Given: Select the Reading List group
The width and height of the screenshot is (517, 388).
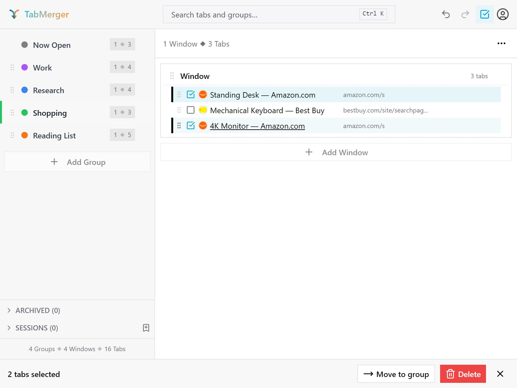Looking at the screenshot, I should tap(78, 135).
